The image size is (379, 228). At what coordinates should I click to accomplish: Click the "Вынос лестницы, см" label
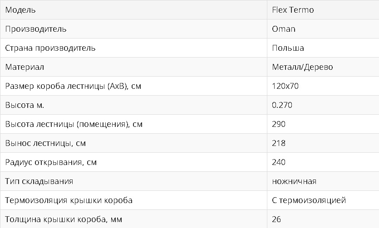(x=45, y=143)
